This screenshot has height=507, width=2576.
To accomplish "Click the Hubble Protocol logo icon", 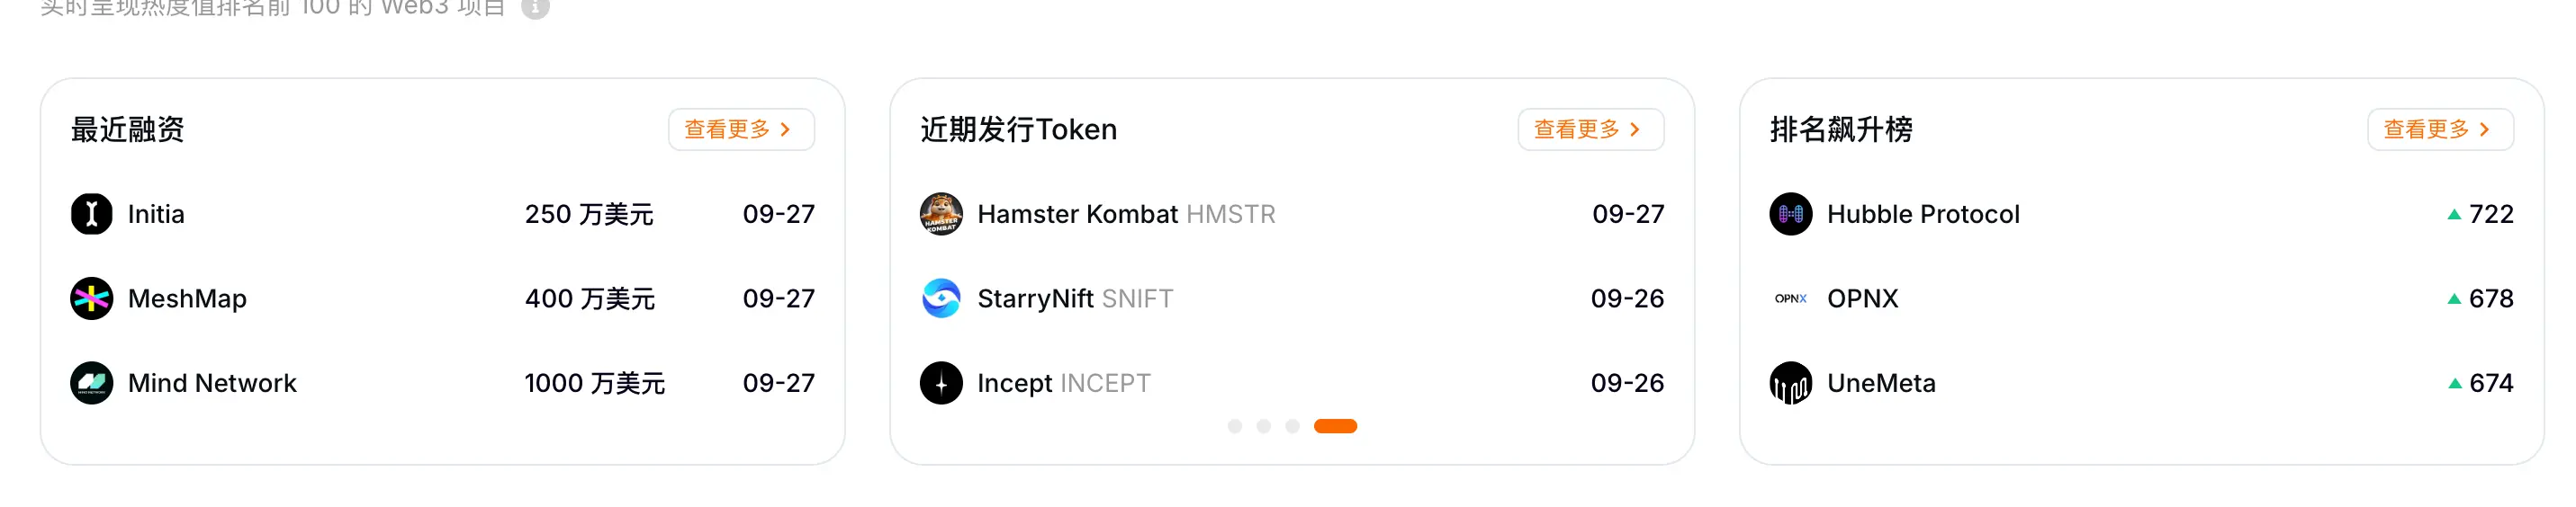I will (x=1790, y=214).
